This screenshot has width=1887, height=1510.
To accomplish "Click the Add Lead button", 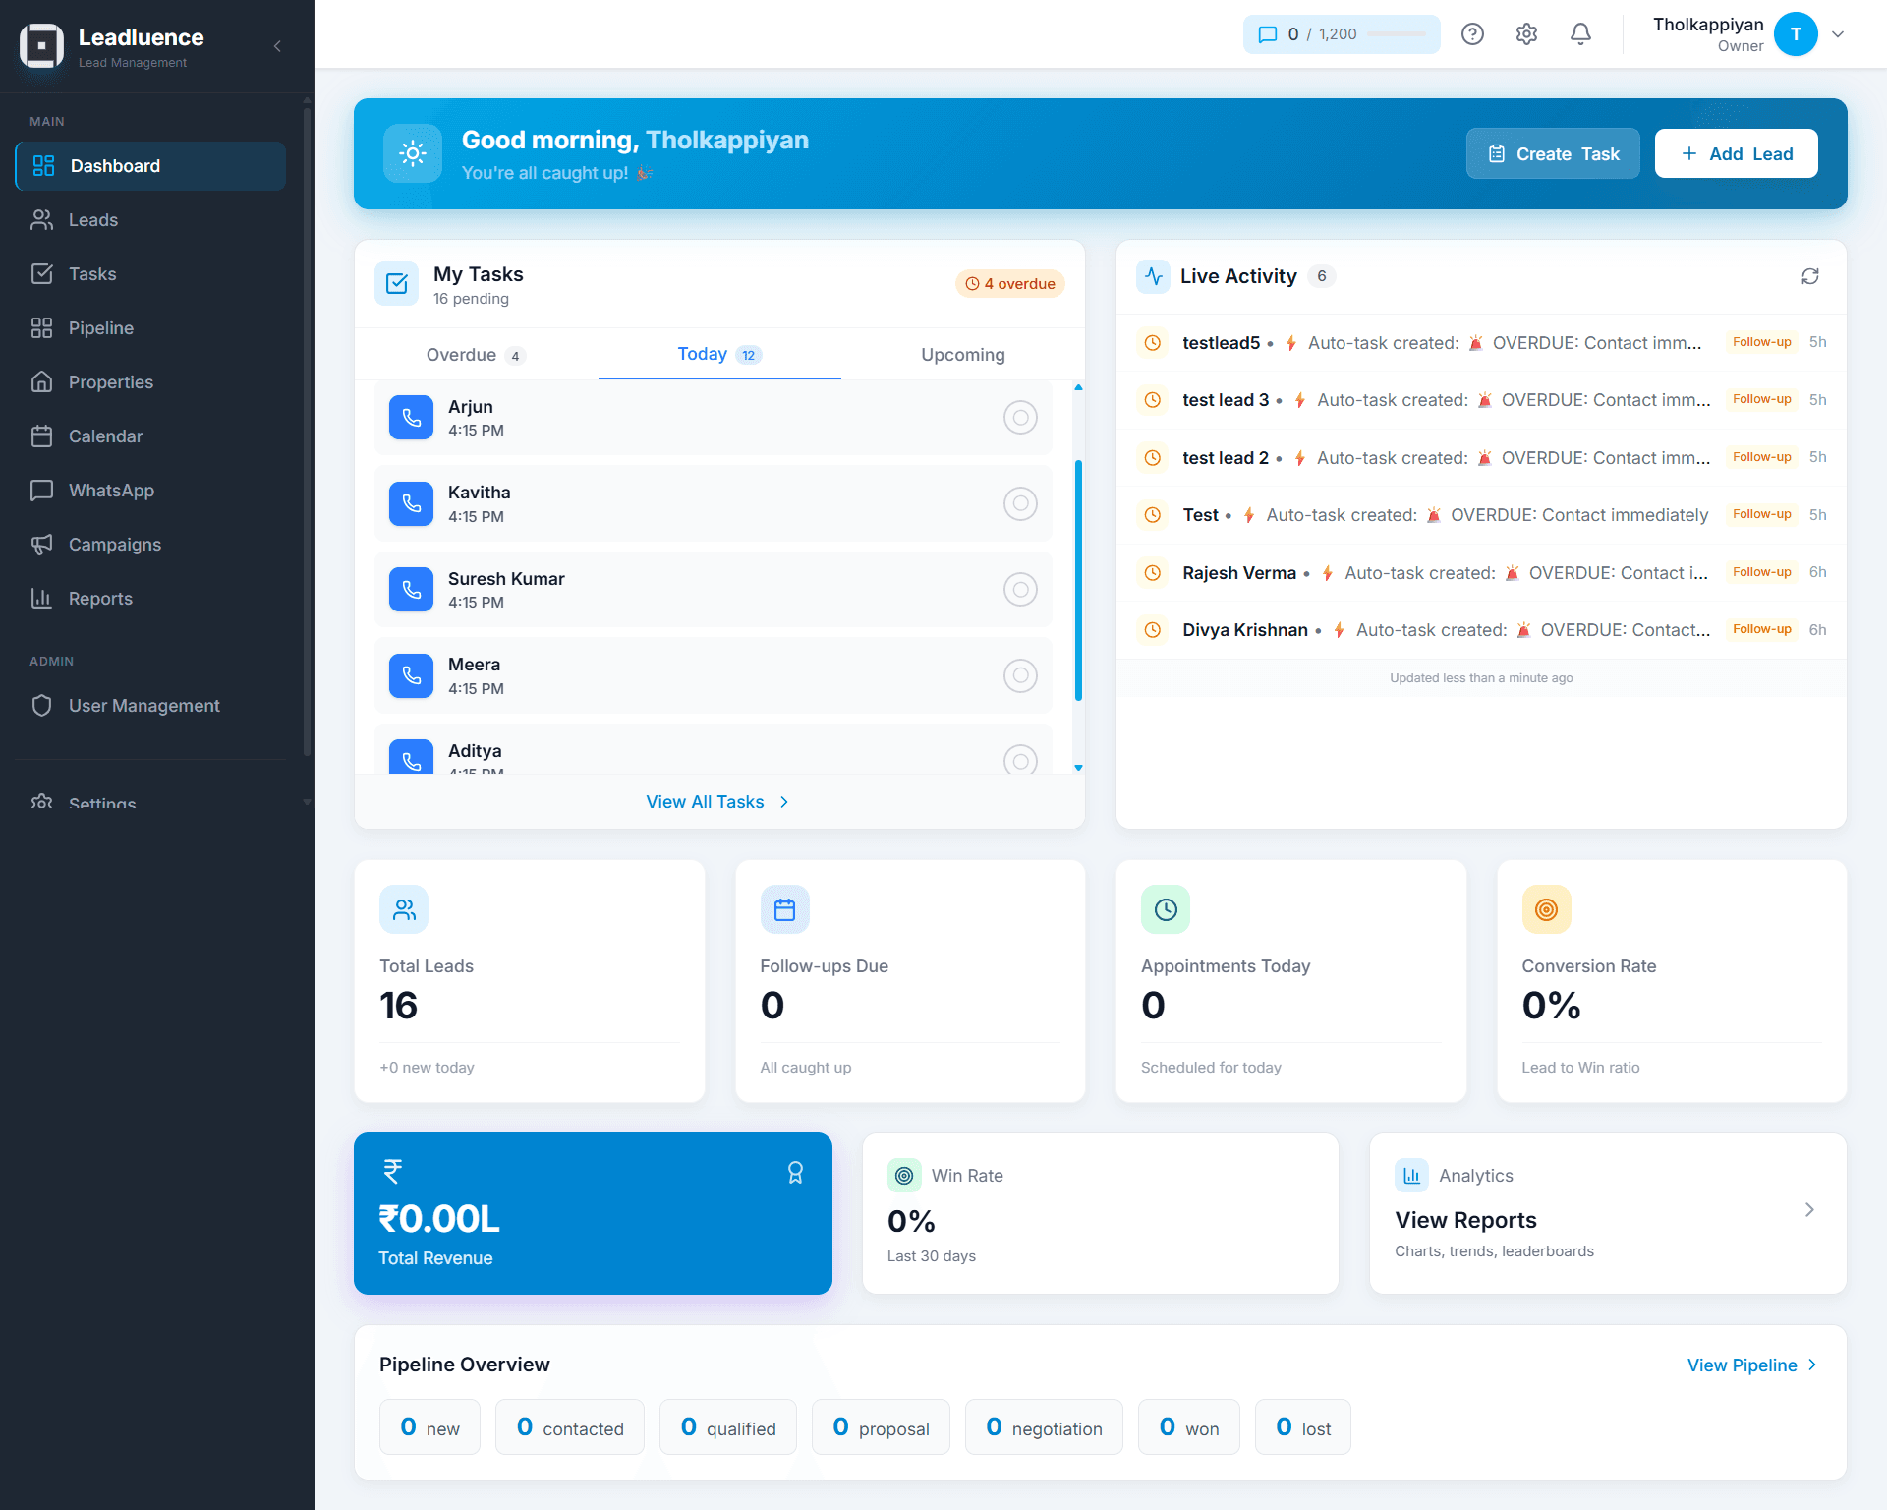I will [1736, 153].
